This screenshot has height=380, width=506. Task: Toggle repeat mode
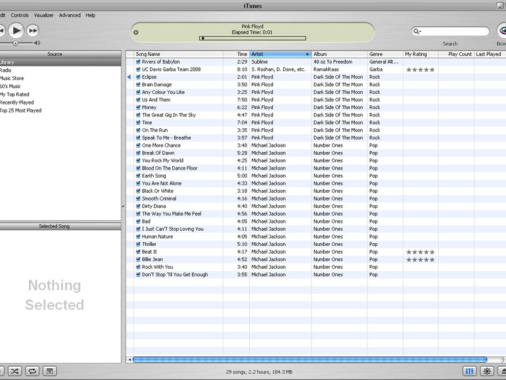point(32,371)
